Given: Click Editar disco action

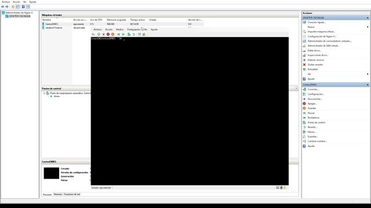Looking at the screenshot, I should point(314,50).
